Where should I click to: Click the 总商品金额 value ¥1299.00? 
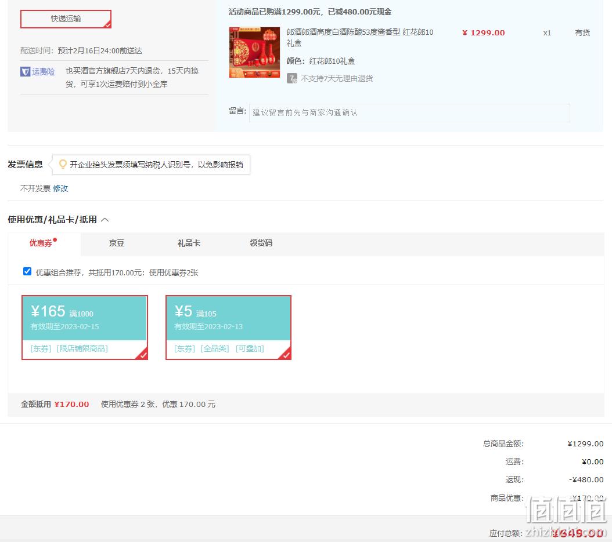click(585, 444)
